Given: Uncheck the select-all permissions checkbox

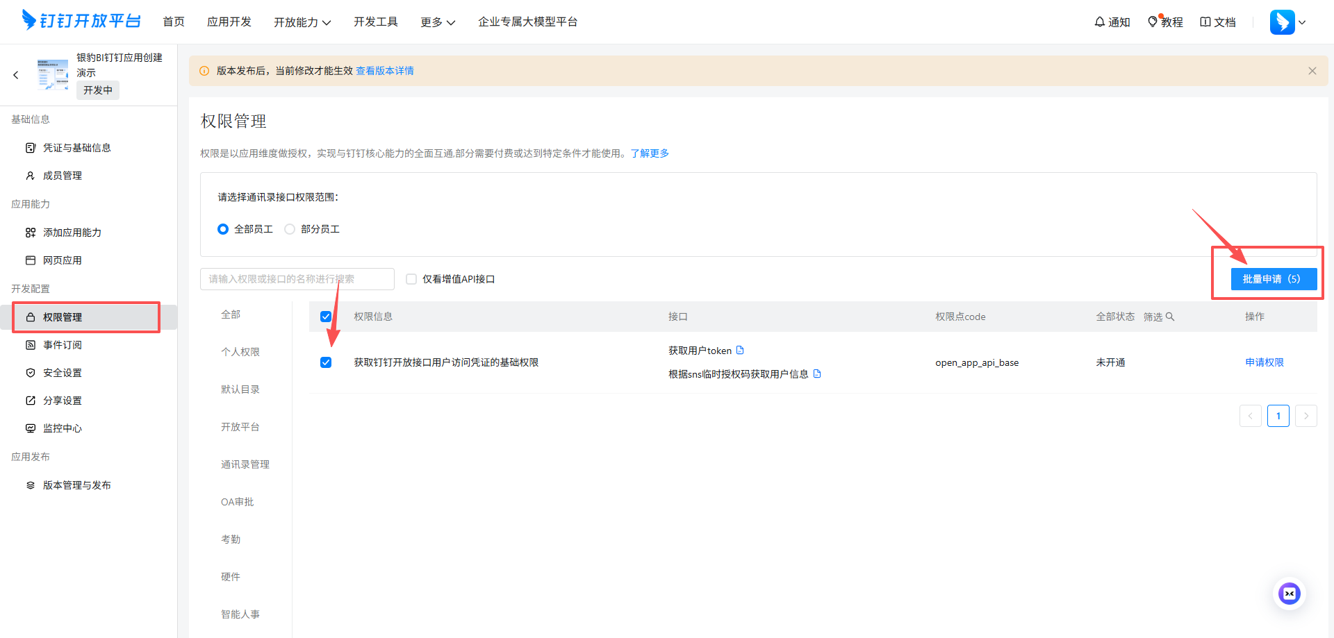Looking at the screenshot, I should coord(326,316).
